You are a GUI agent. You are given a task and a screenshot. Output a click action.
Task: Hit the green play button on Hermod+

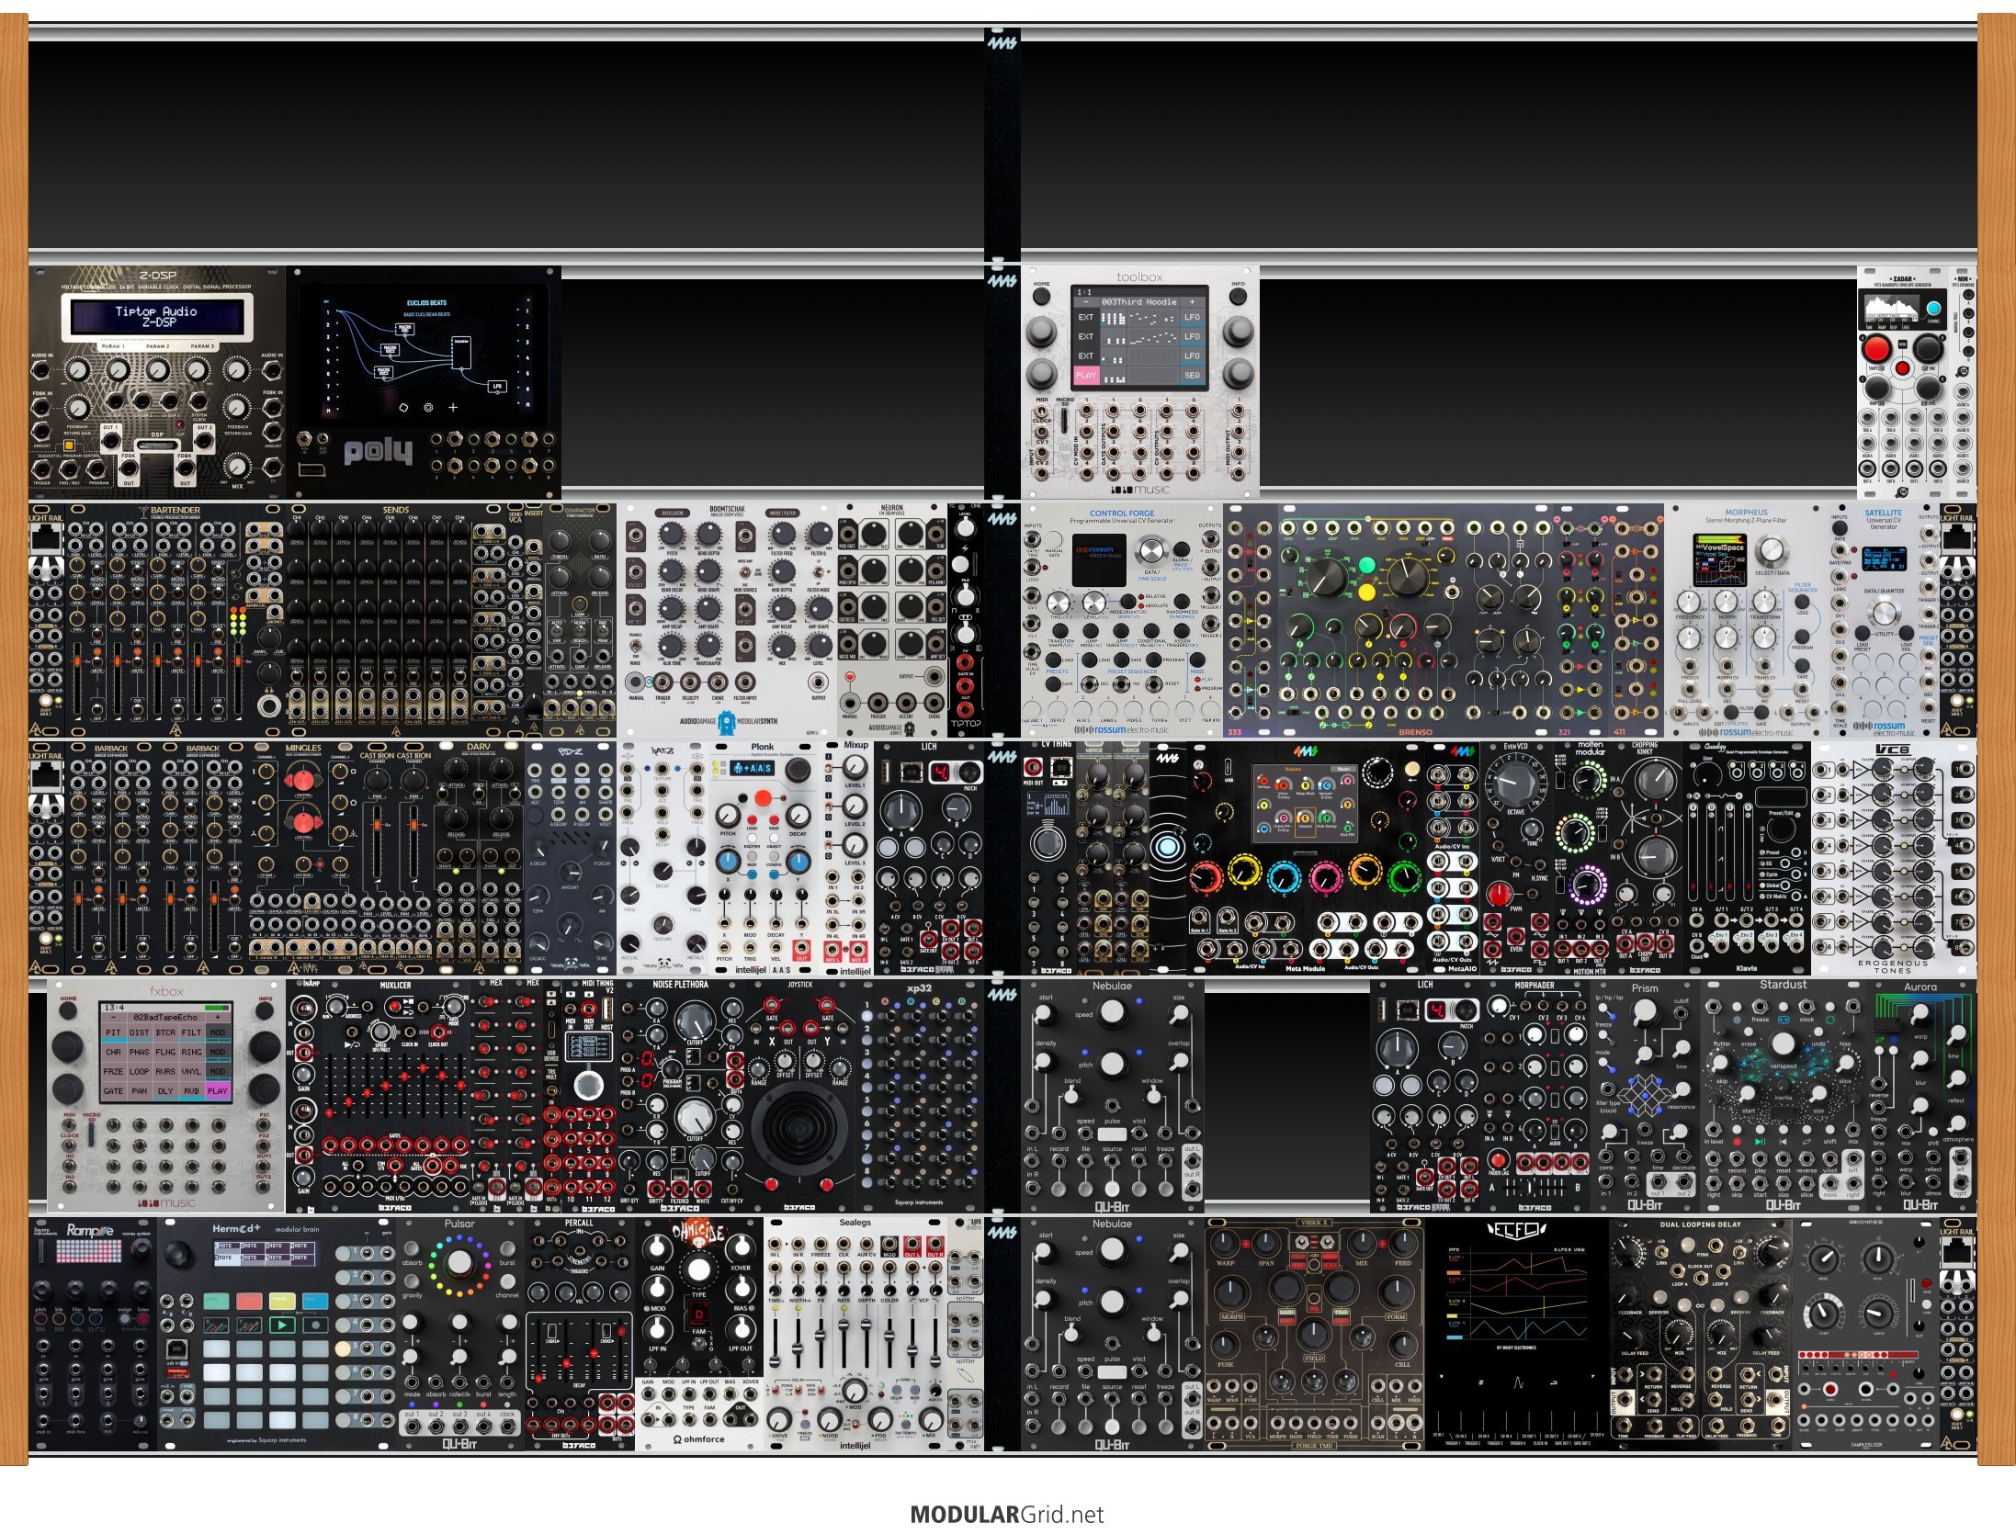(x=281, y=1325)
